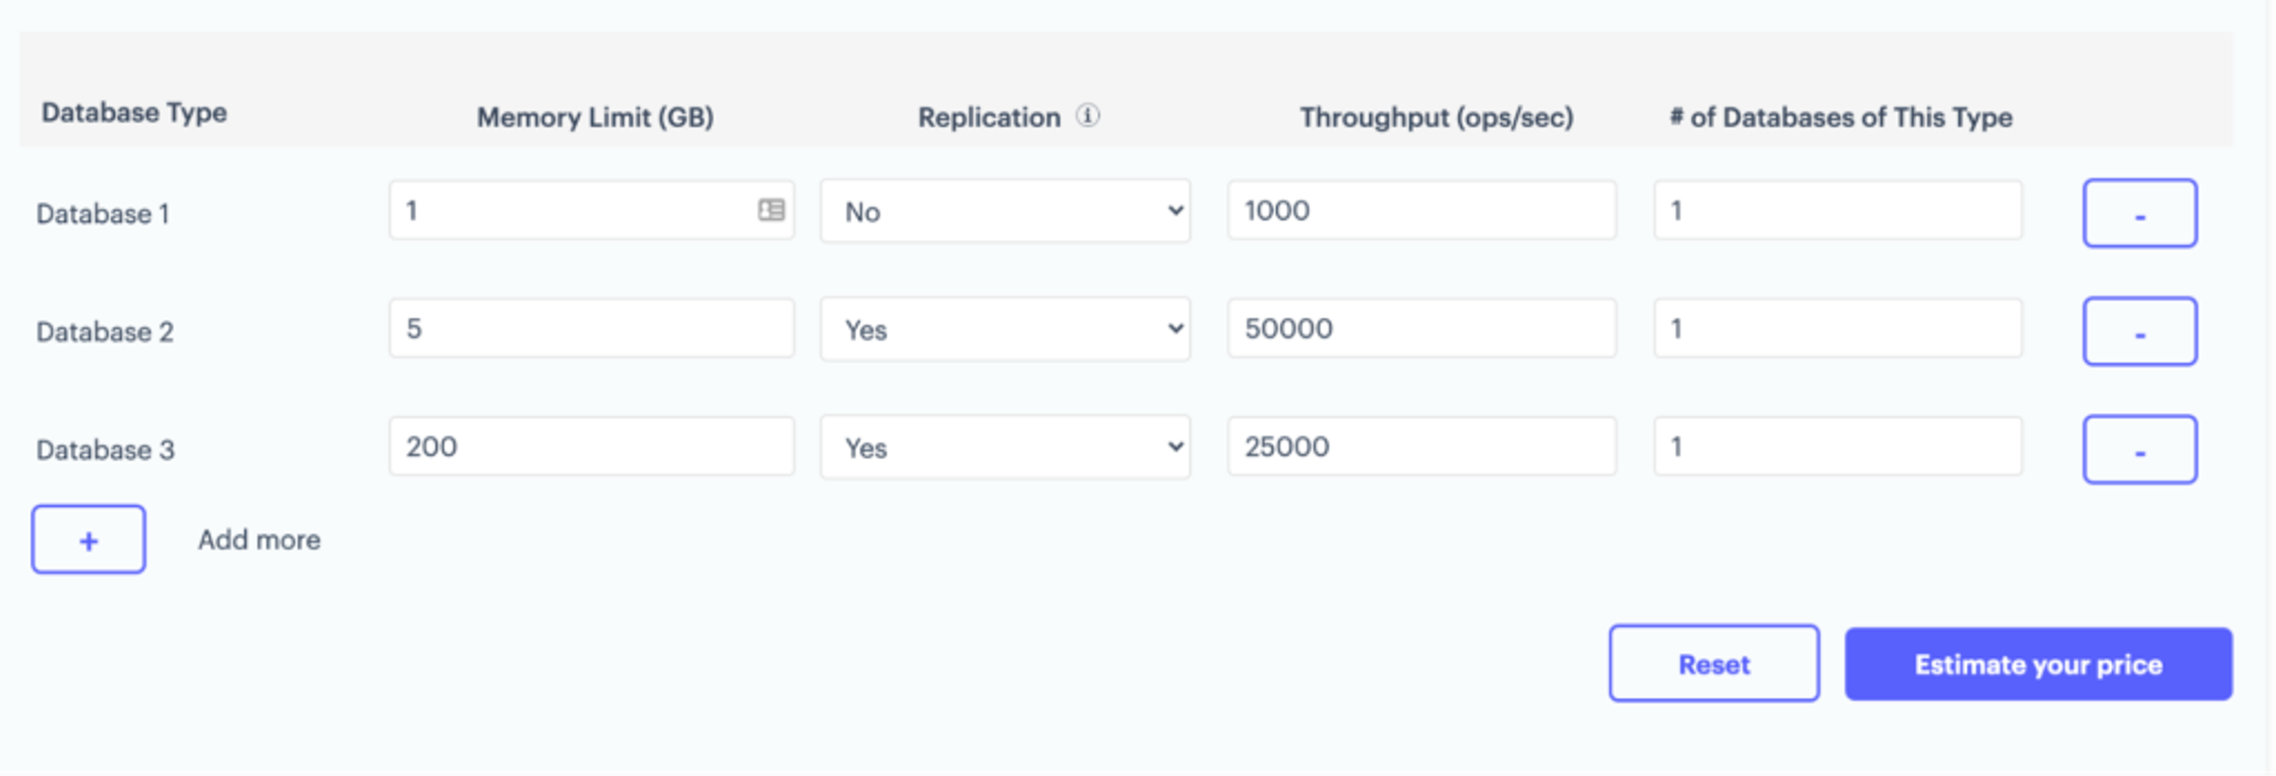
Task: Open Database 2 Replication dropdown
Action: pyautogui.click(x=1005, y=330)
